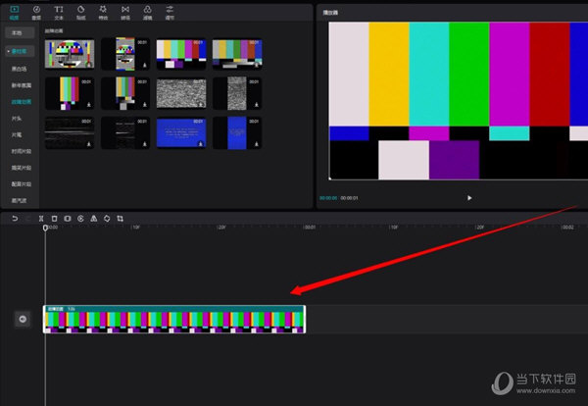Pick the vertical color bars thumbnail with purple block
The image size is (588, 406).
(70, 93)
